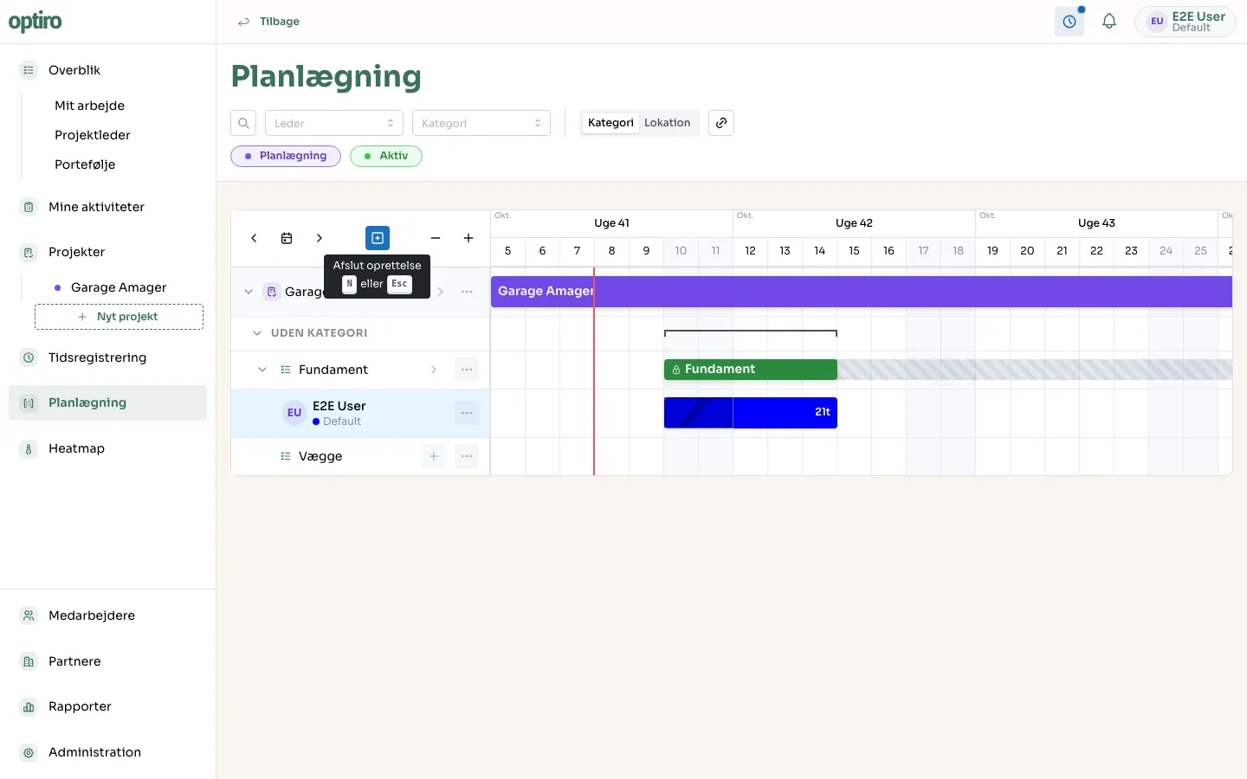This screenshot has height=779, width=1247.
Task: Open the Kategori dropdown filter
Action: (481, 123)
